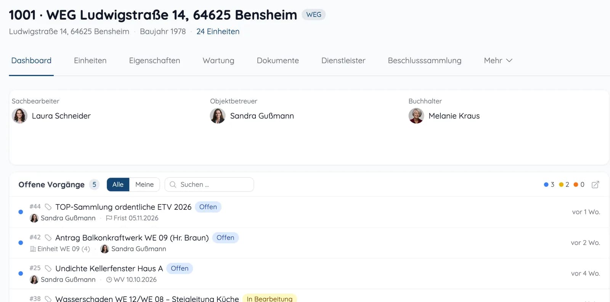Click into the Suchen search field
Screen dimensions: 610x302
click(x=209, y=185)
